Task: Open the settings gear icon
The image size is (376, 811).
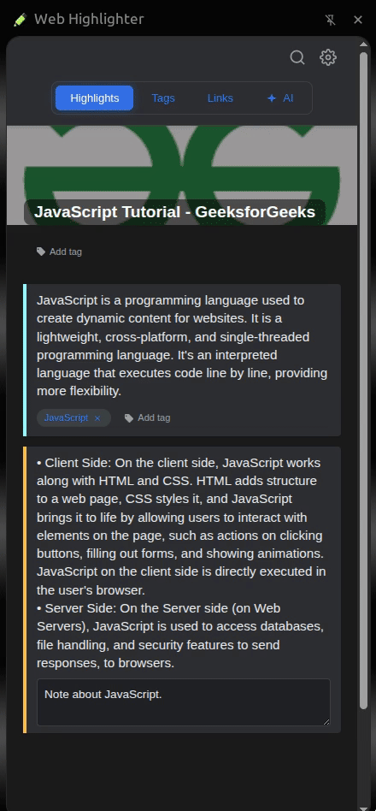Action: pyautogui.click(x=328, y=57)
